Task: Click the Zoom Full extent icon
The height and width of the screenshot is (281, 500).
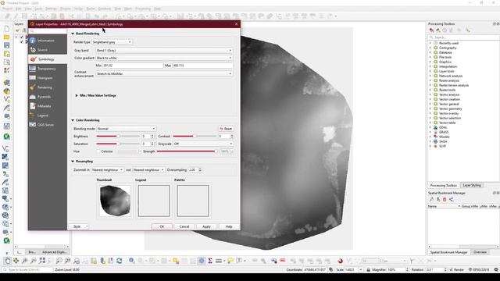Action: pos(42,261)
